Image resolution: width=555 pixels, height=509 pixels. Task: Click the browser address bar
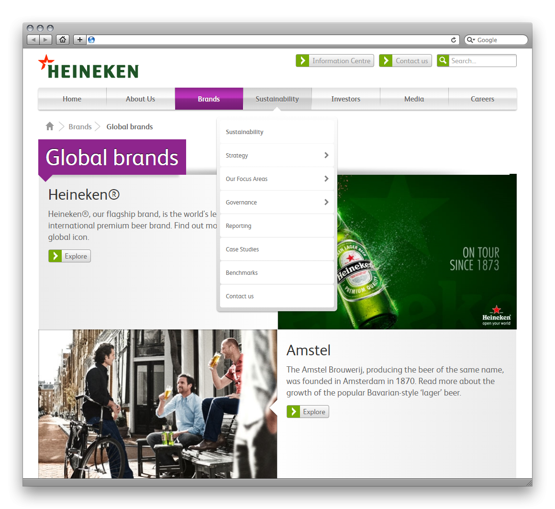273,40
